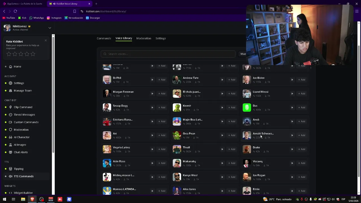Viewport: 361px width, 203px height.
Task: Click the Mickey mouse voice thumbnail
Action: [x=107, y=177]
